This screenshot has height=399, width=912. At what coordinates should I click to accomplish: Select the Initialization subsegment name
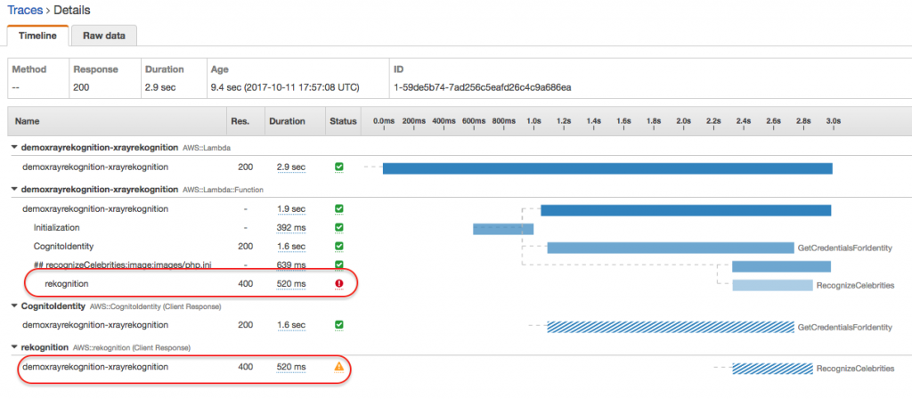click(56, 227)
